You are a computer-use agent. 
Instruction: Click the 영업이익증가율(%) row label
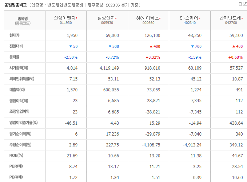(x=24, y=123)
